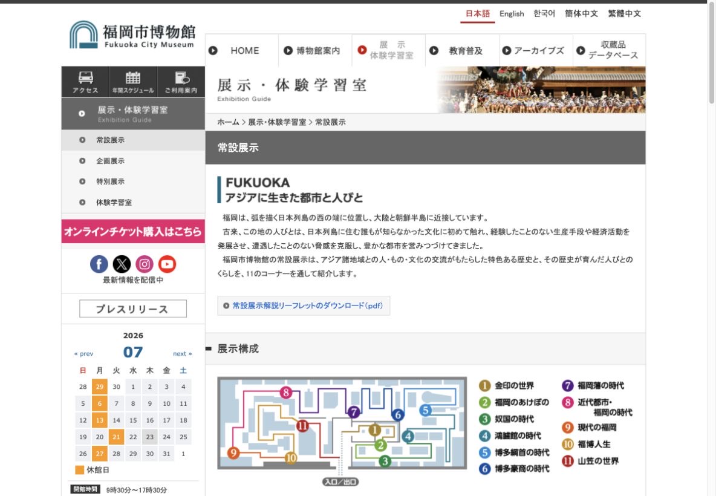Select closed day 13 on calendar
716x496 pixels.
pyautogui.click(x=100, y=420)
